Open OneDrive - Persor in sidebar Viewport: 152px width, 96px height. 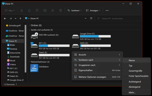pos(15,36)
